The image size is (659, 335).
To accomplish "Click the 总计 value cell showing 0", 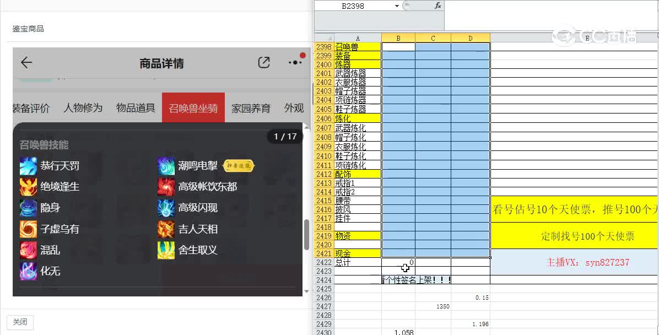I will point(398,262).
